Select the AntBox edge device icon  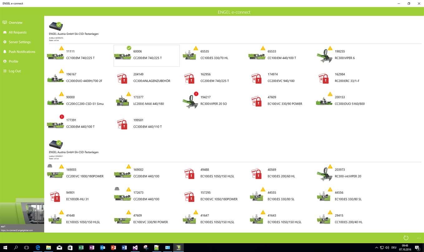(56, 26)
